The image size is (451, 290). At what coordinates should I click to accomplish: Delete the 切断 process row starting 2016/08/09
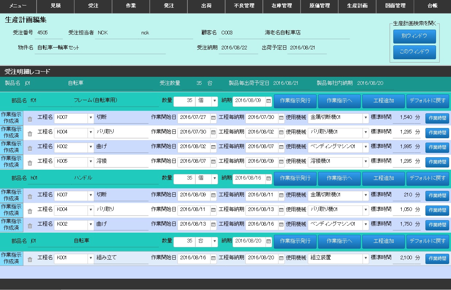pyautogui.click(x=30, y=196)
